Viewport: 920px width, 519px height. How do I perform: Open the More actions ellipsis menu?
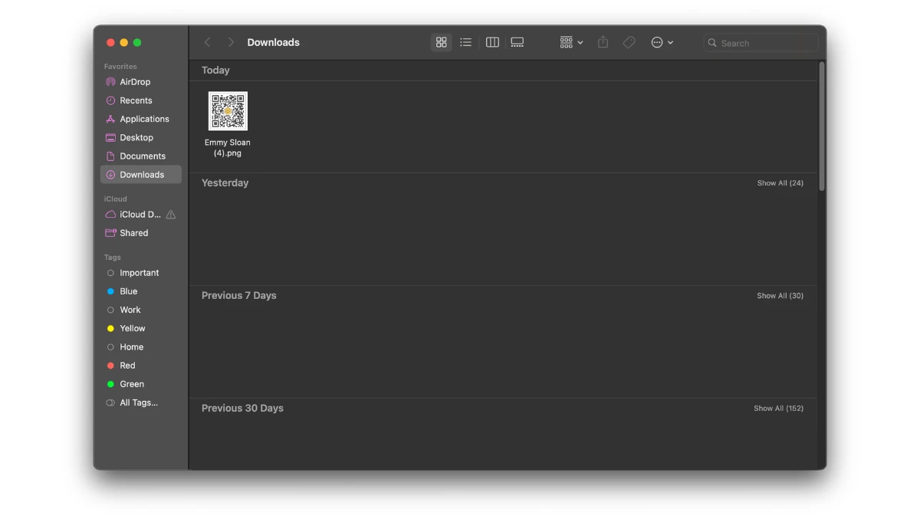coord(662,42)
